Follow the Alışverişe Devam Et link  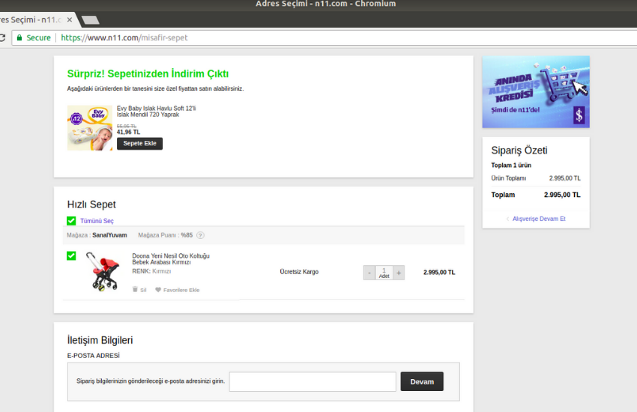[x=538, y=219]
